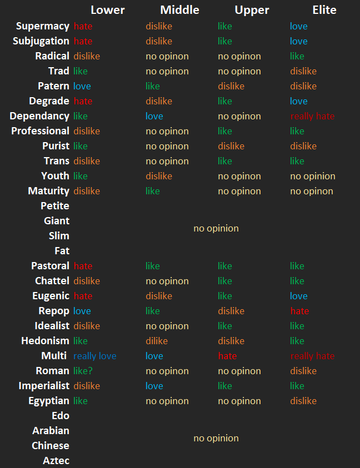Screen dimensions: 360x468
Task: Click "really hate" in the Dependancy row
Action: point(312,116)
